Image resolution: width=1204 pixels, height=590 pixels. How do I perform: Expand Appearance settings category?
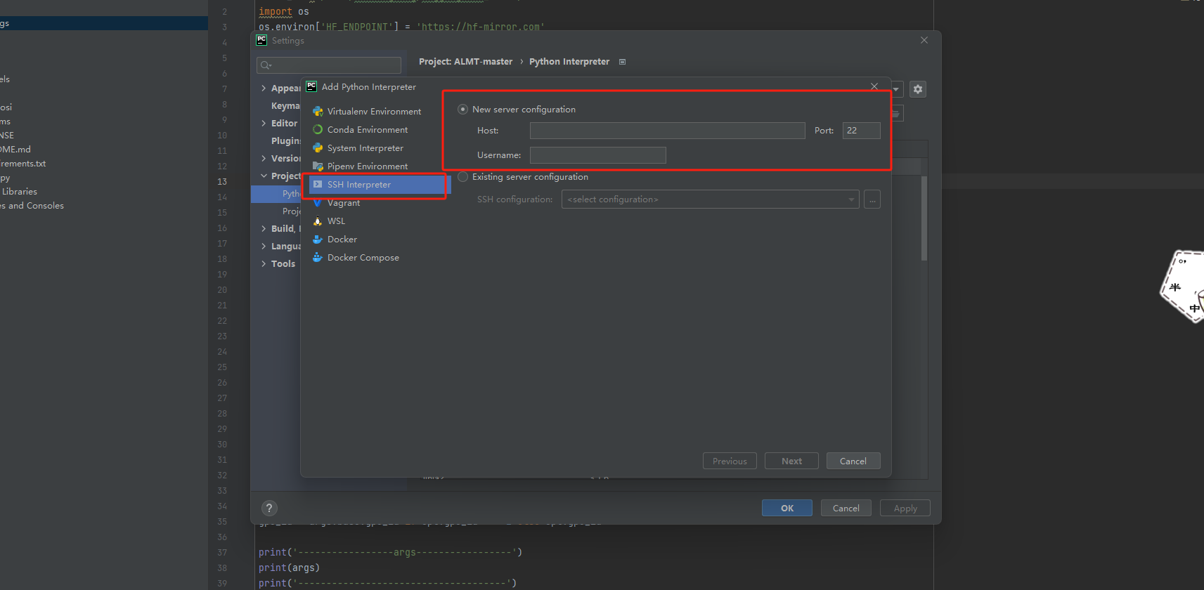[264, 88]
